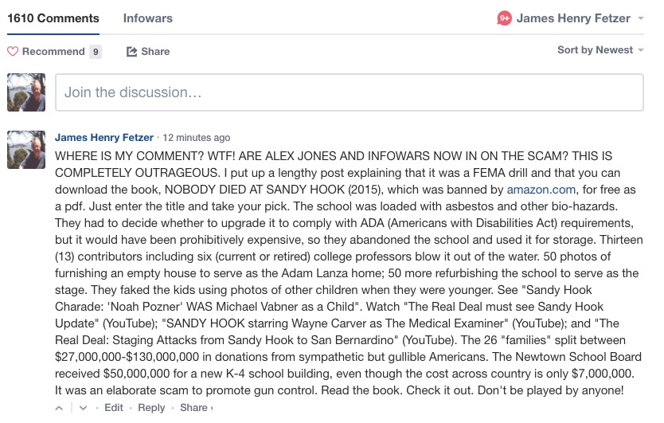Screen dimensions: 664x423
Task: Click commenter avatar beside Fetzer's post
Action: pos(26,150)
